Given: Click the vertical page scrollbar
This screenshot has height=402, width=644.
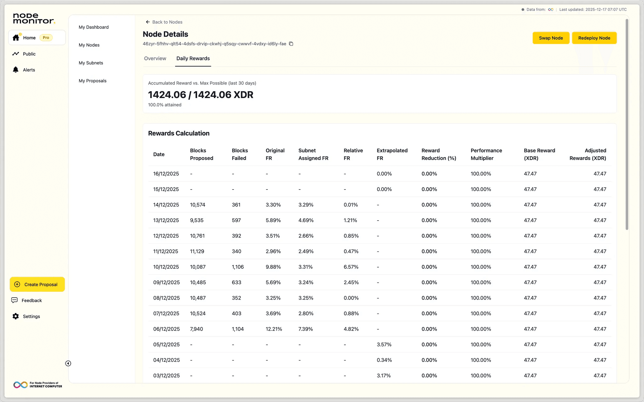Looking at the screenshot, I should [627, 126].
